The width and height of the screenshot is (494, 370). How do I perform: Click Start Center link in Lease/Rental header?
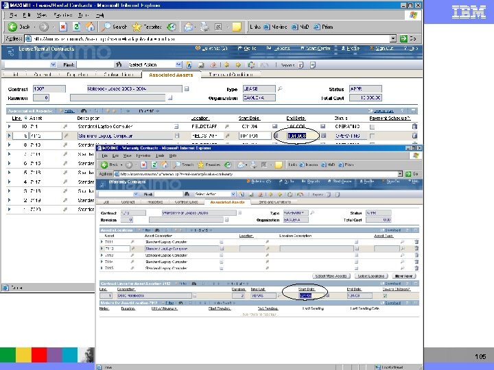[x=316, y=49]
